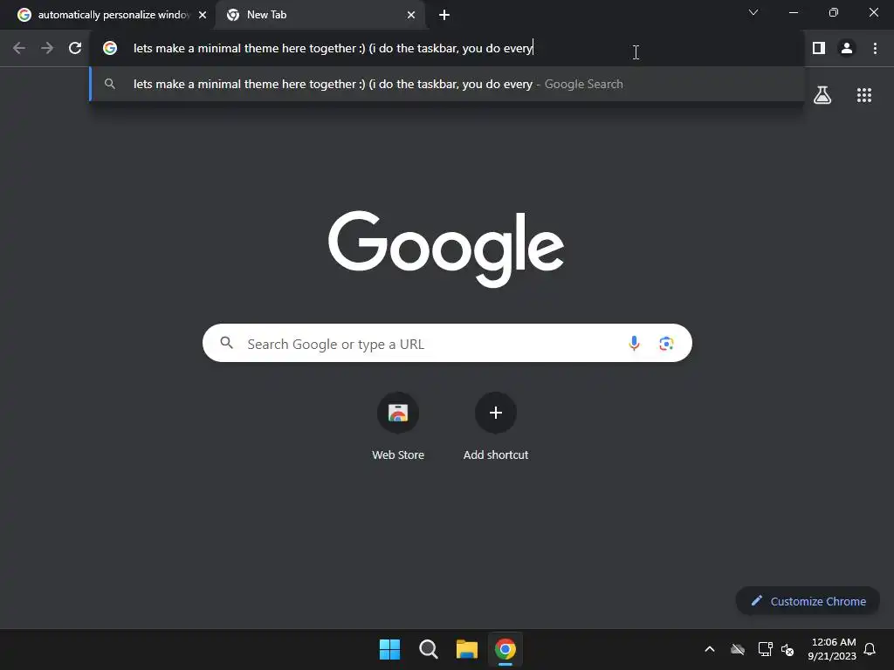894x670 pixels.
Task: Select the Google Search suggestion row
Action: [447, 84]
